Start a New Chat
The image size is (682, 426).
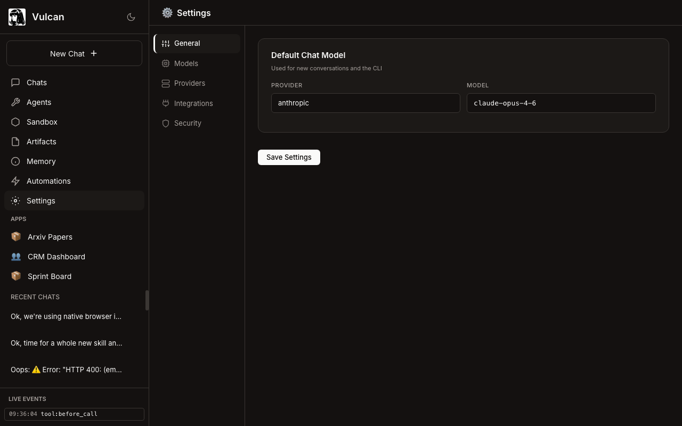click(x=74, y=53)
